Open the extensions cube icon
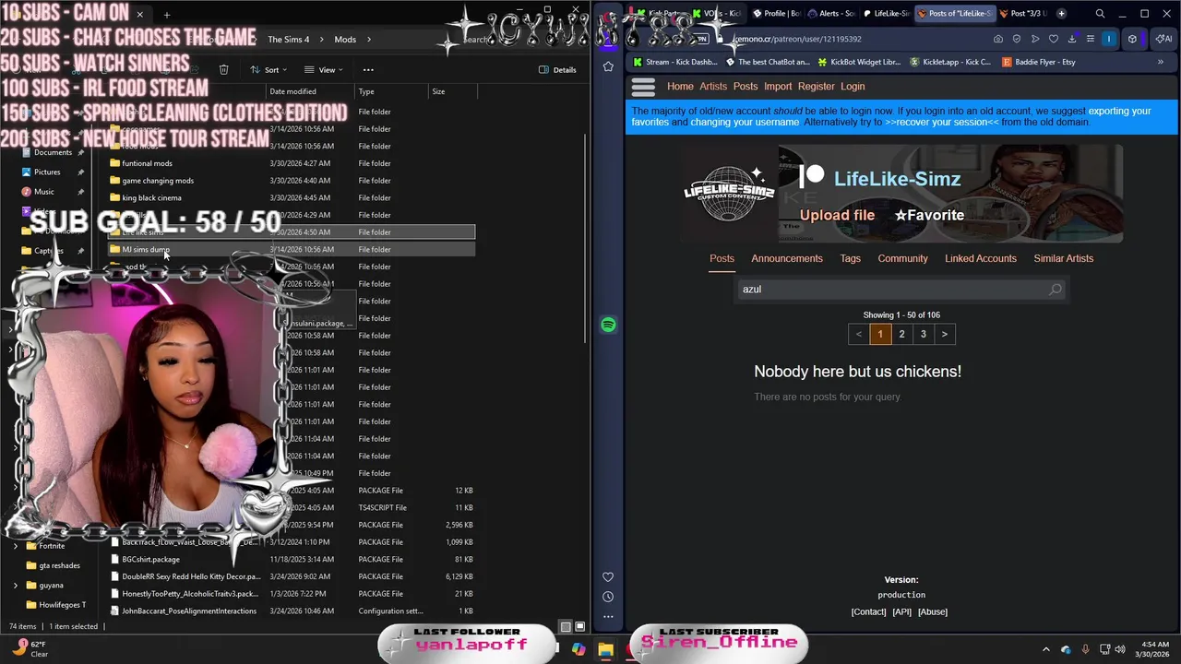 [1132, 40]
